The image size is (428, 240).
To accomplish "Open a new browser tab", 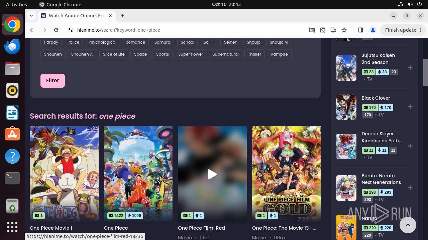I will [122, 16].
